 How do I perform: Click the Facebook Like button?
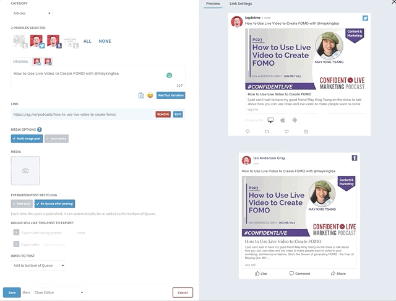[x=261, y=274]
